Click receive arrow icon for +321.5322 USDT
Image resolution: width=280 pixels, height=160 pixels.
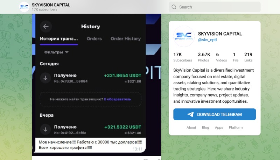click(x=45, y=129)
